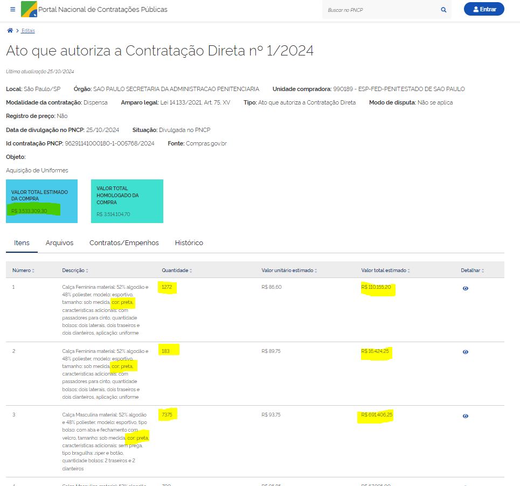Open the Contratos/Empenhos tab

pyautogui.click(x=124, y=243)
